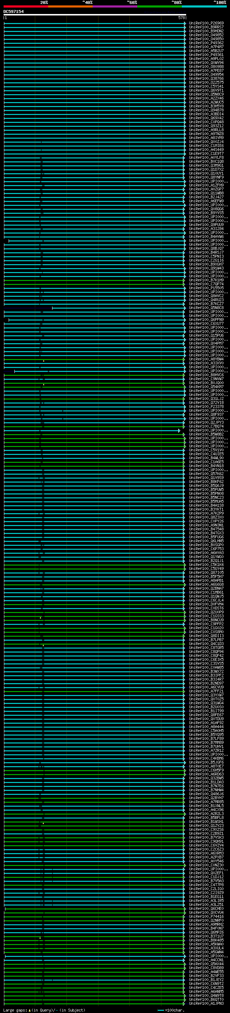Select the UniRef100_B7V5A3 label
Screen dimensions: 230x1013
(x=206, y=881)
